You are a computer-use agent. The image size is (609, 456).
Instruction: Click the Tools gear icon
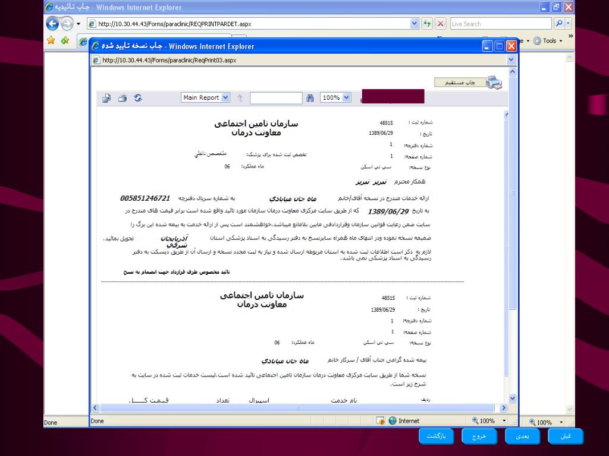click(537, 41)
